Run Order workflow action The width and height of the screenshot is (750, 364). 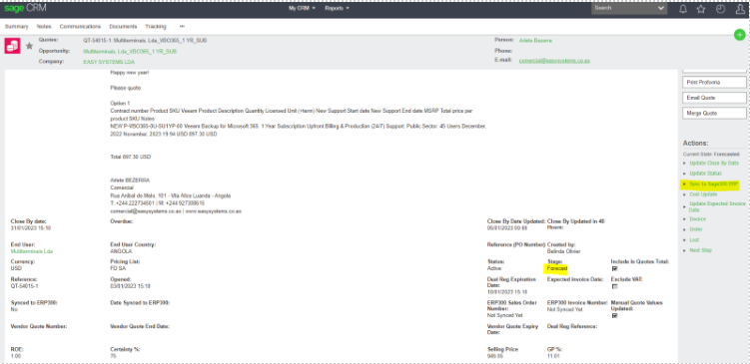tap(696, 229)
